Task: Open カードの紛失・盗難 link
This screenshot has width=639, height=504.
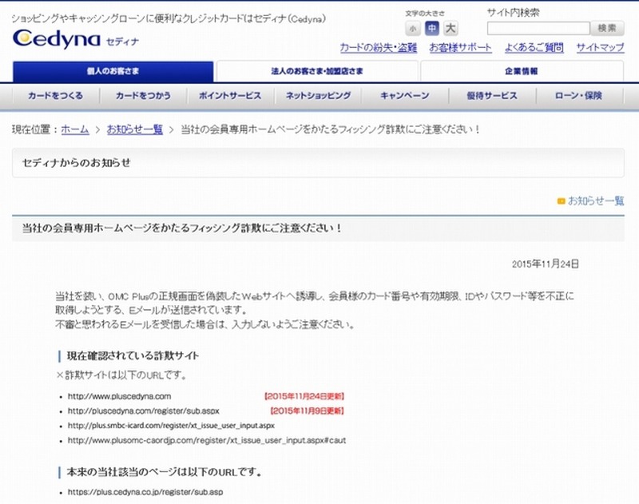Action: click(x=379, y=48)
